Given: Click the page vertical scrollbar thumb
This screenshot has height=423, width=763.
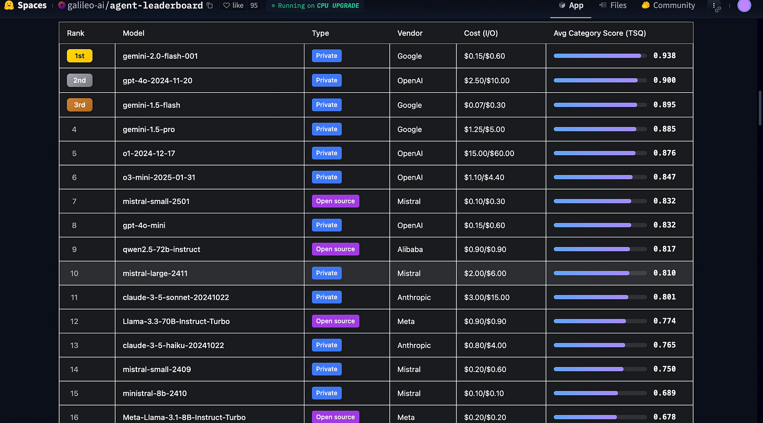Looking at the screenshot, I should pos(759,107).
